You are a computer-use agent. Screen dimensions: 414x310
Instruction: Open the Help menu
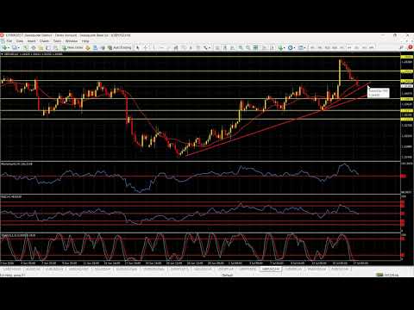pyautogui.click(x=85, y=41)
